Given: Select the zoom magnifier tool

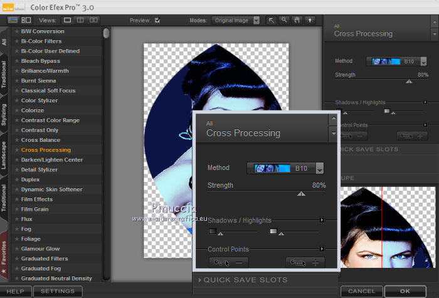Looking at the screenshot, I should click(x=284, y=20).
